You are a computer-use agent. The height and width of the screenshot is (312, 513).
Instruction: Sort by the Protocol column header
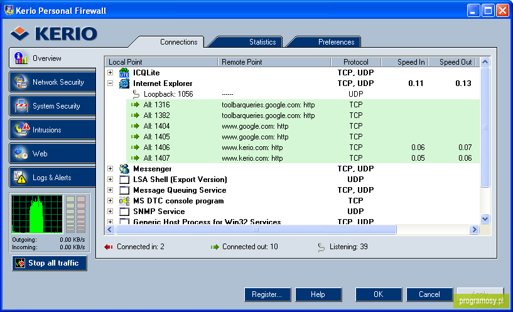coord(356,62)
